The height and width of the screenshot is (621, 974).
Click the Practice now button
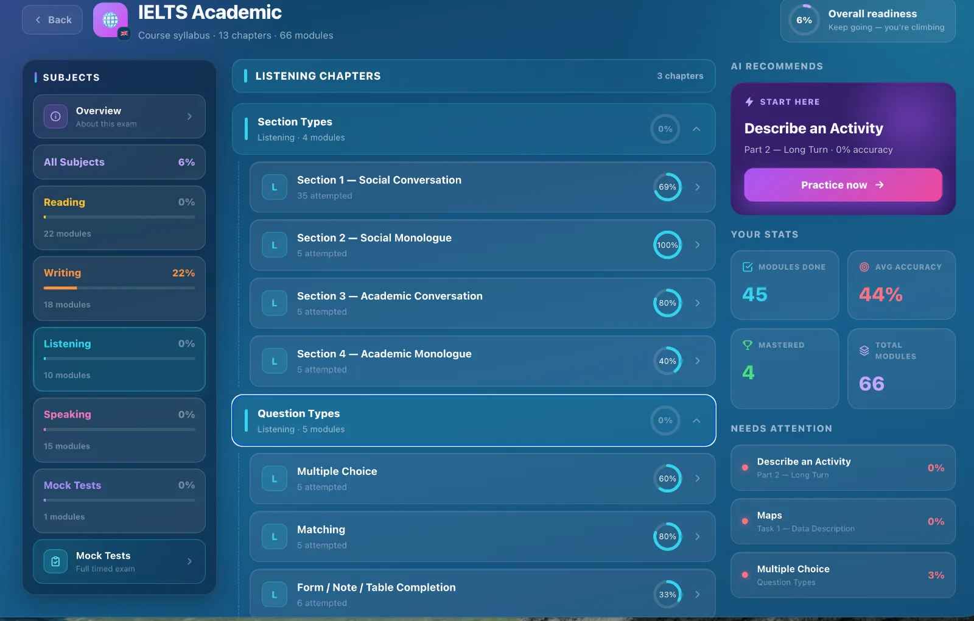click(x=843, y=185)
